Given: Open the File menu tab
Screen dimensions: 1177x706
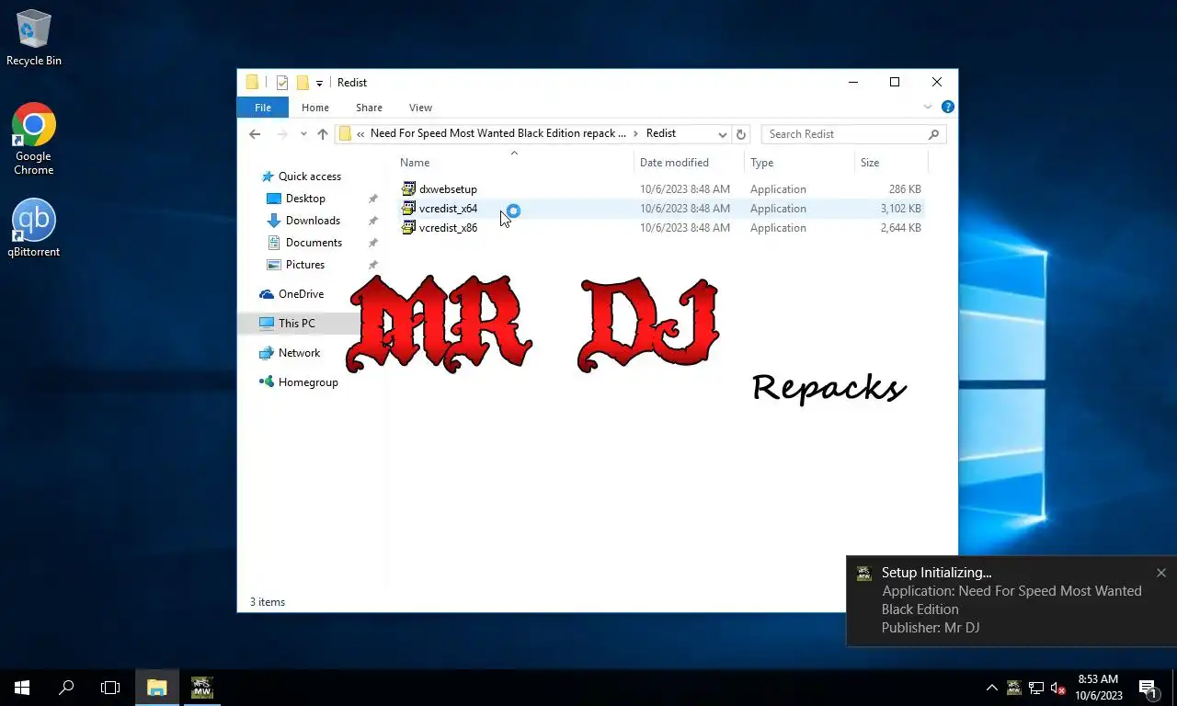Looking at the screenshot, I should (x=263, y=108).
